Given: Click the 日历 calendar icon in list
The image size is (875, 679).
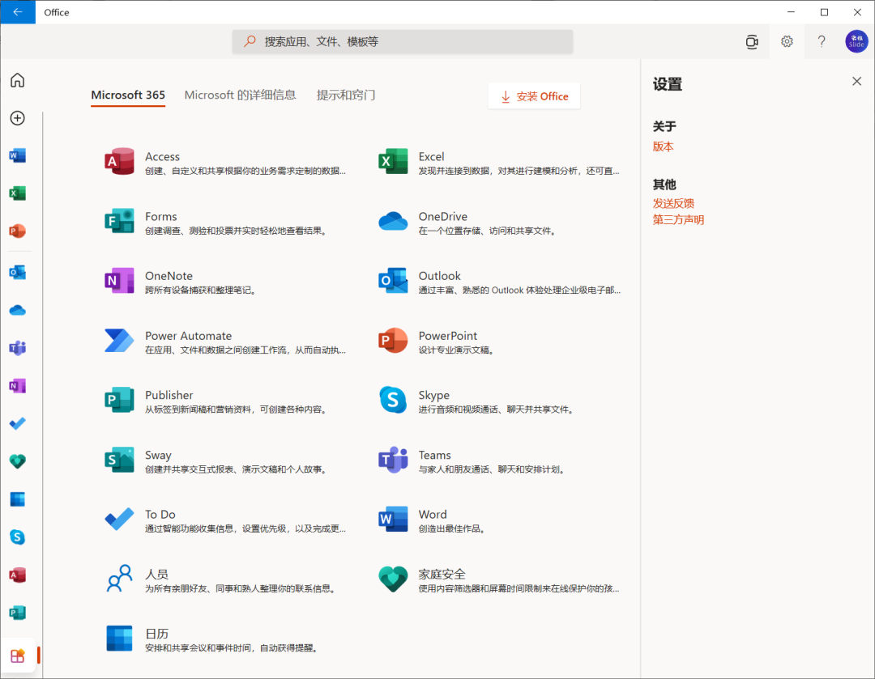Looking at the screenshot, I should coord(119,639).
